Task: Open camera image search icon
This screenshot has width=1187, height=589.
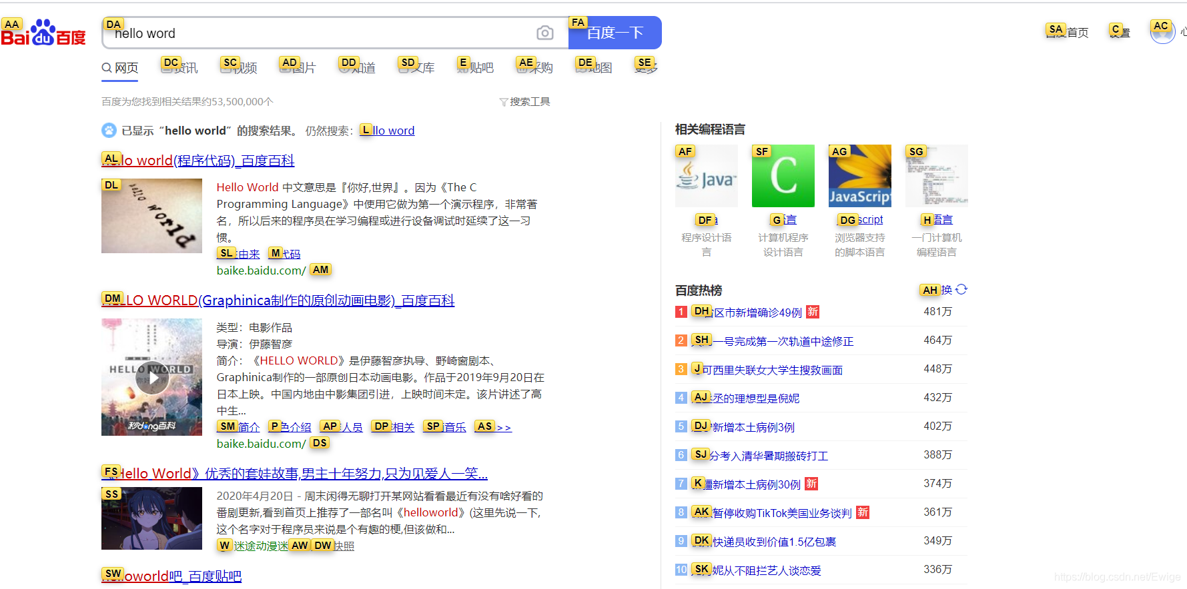Action: [545, 33]
